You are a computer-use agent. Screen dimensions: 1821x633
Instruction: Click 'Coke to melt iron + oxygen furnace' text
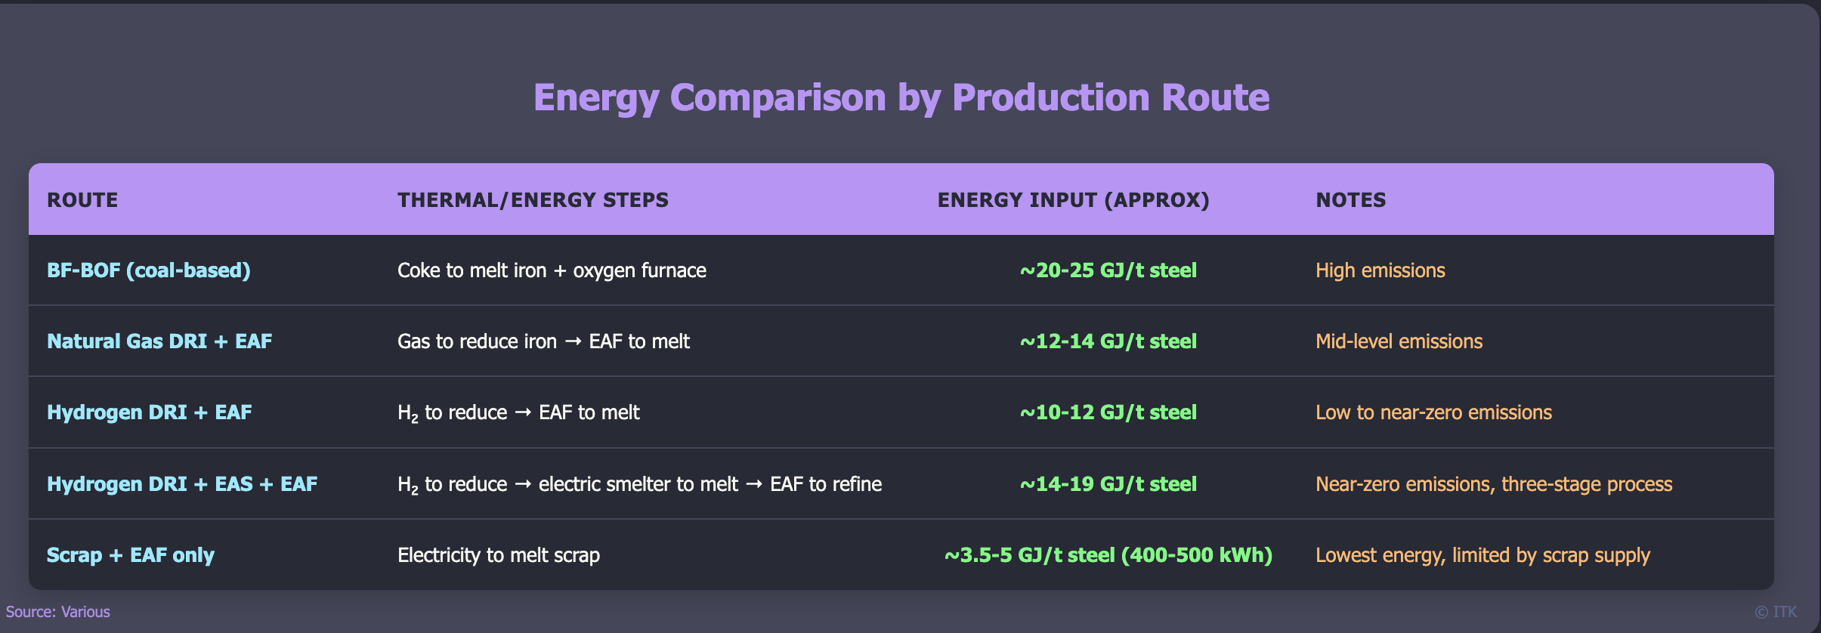(552, 270)
